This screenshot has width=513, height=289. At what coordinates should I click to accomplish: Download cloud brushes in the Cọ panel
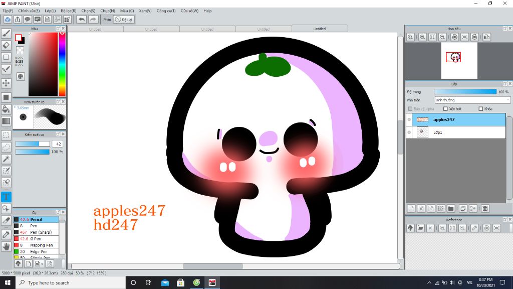click(x=19, y=263)
